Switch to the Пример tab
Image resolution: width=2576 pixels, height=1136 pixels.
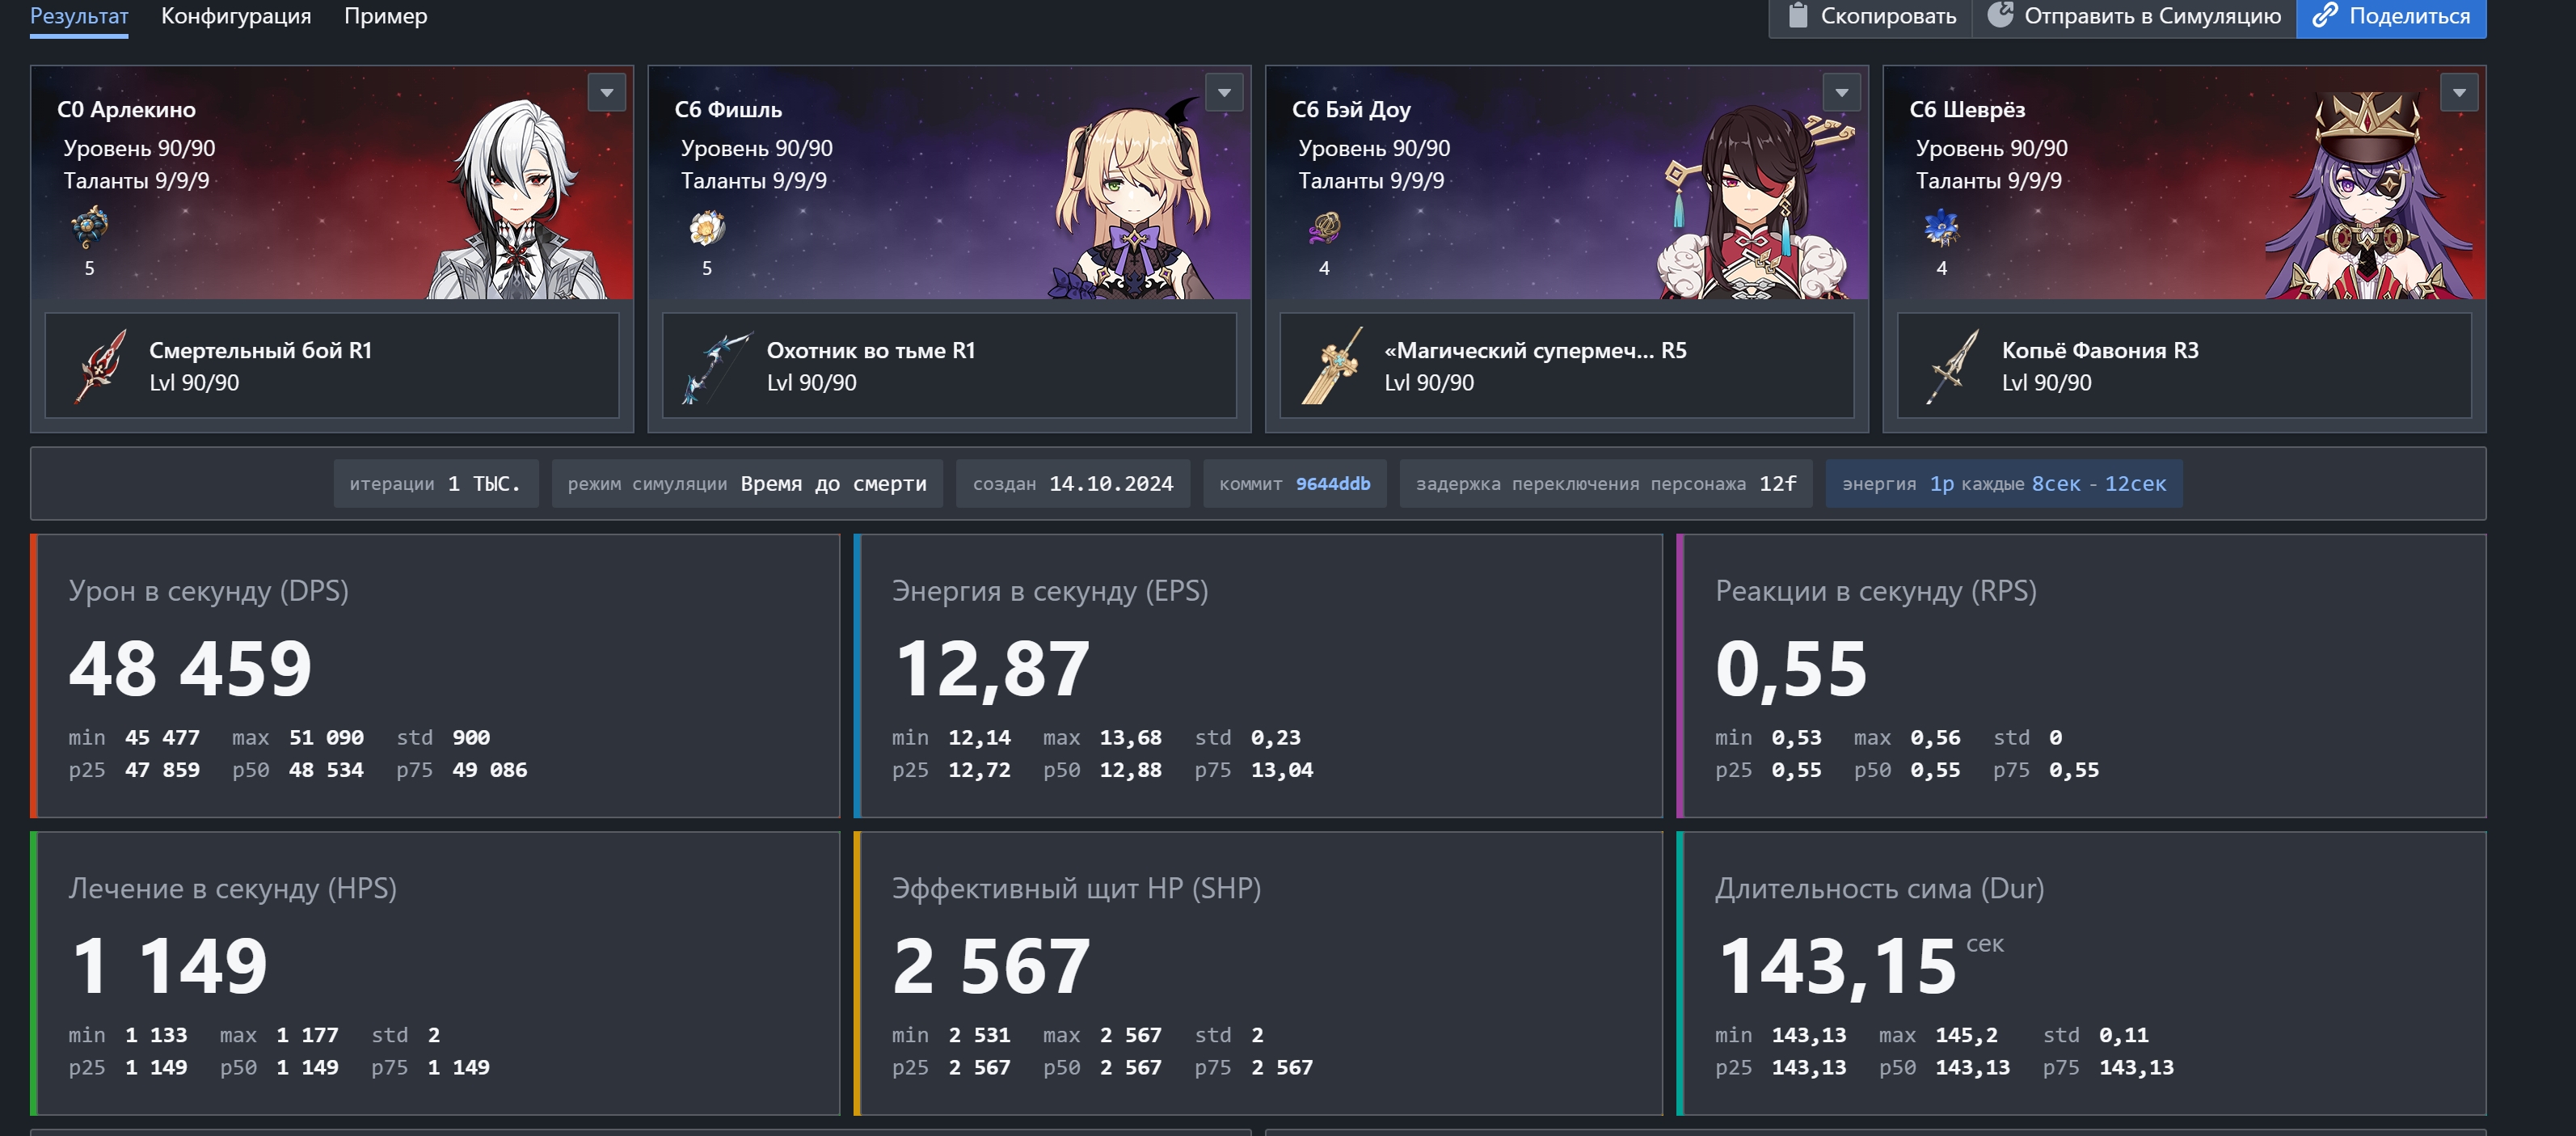click(x=385, y=16)
